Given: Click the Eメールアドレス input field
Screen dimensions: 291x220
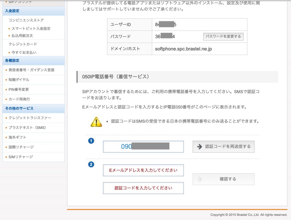Looking at the screenshot, I should pos(143,170).
